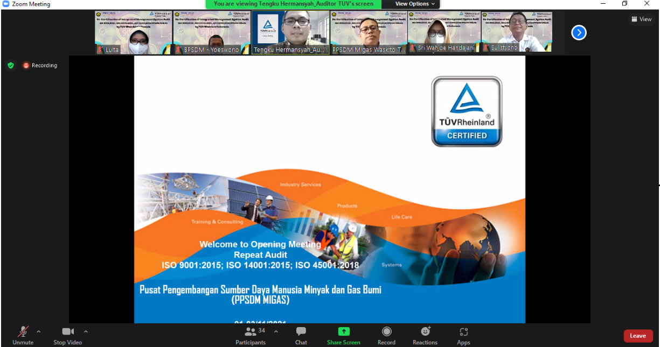Open the Apps panel
This screenshot has height=347, width=660.
click(463, 336)
